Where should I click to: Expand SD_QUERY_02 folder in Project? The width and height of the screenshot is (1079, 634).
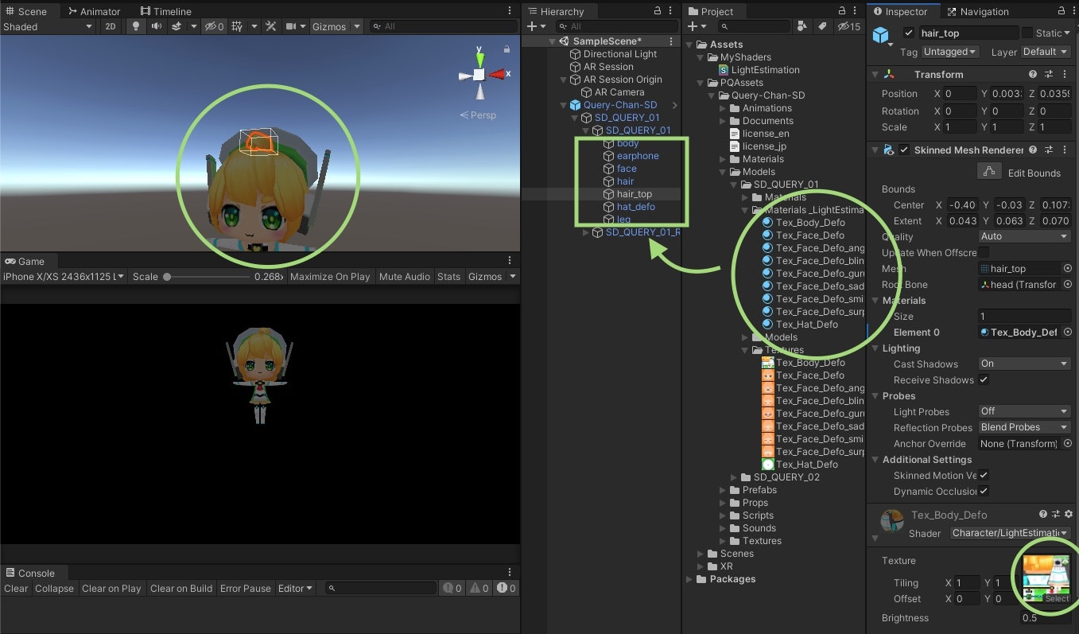point(735,477)
